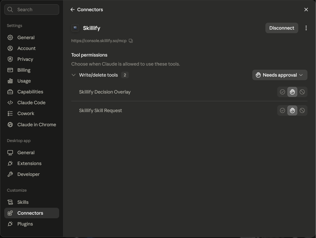Open General under Desktop app
Screen dimensions: 316x238
click(32, 153)
